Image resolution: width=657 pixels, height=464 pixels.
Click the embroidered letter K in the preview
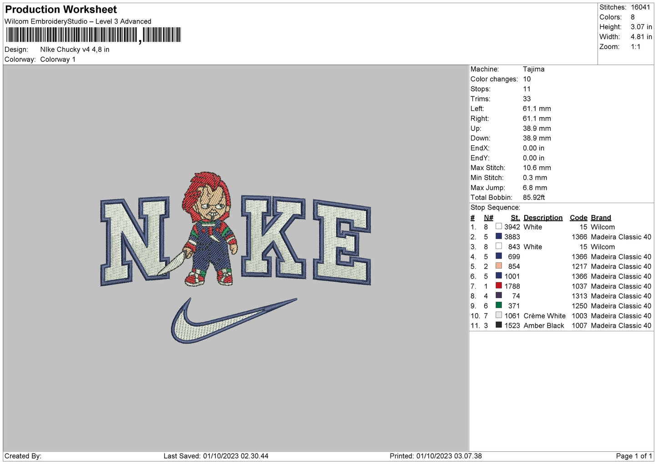pos(273,236)
